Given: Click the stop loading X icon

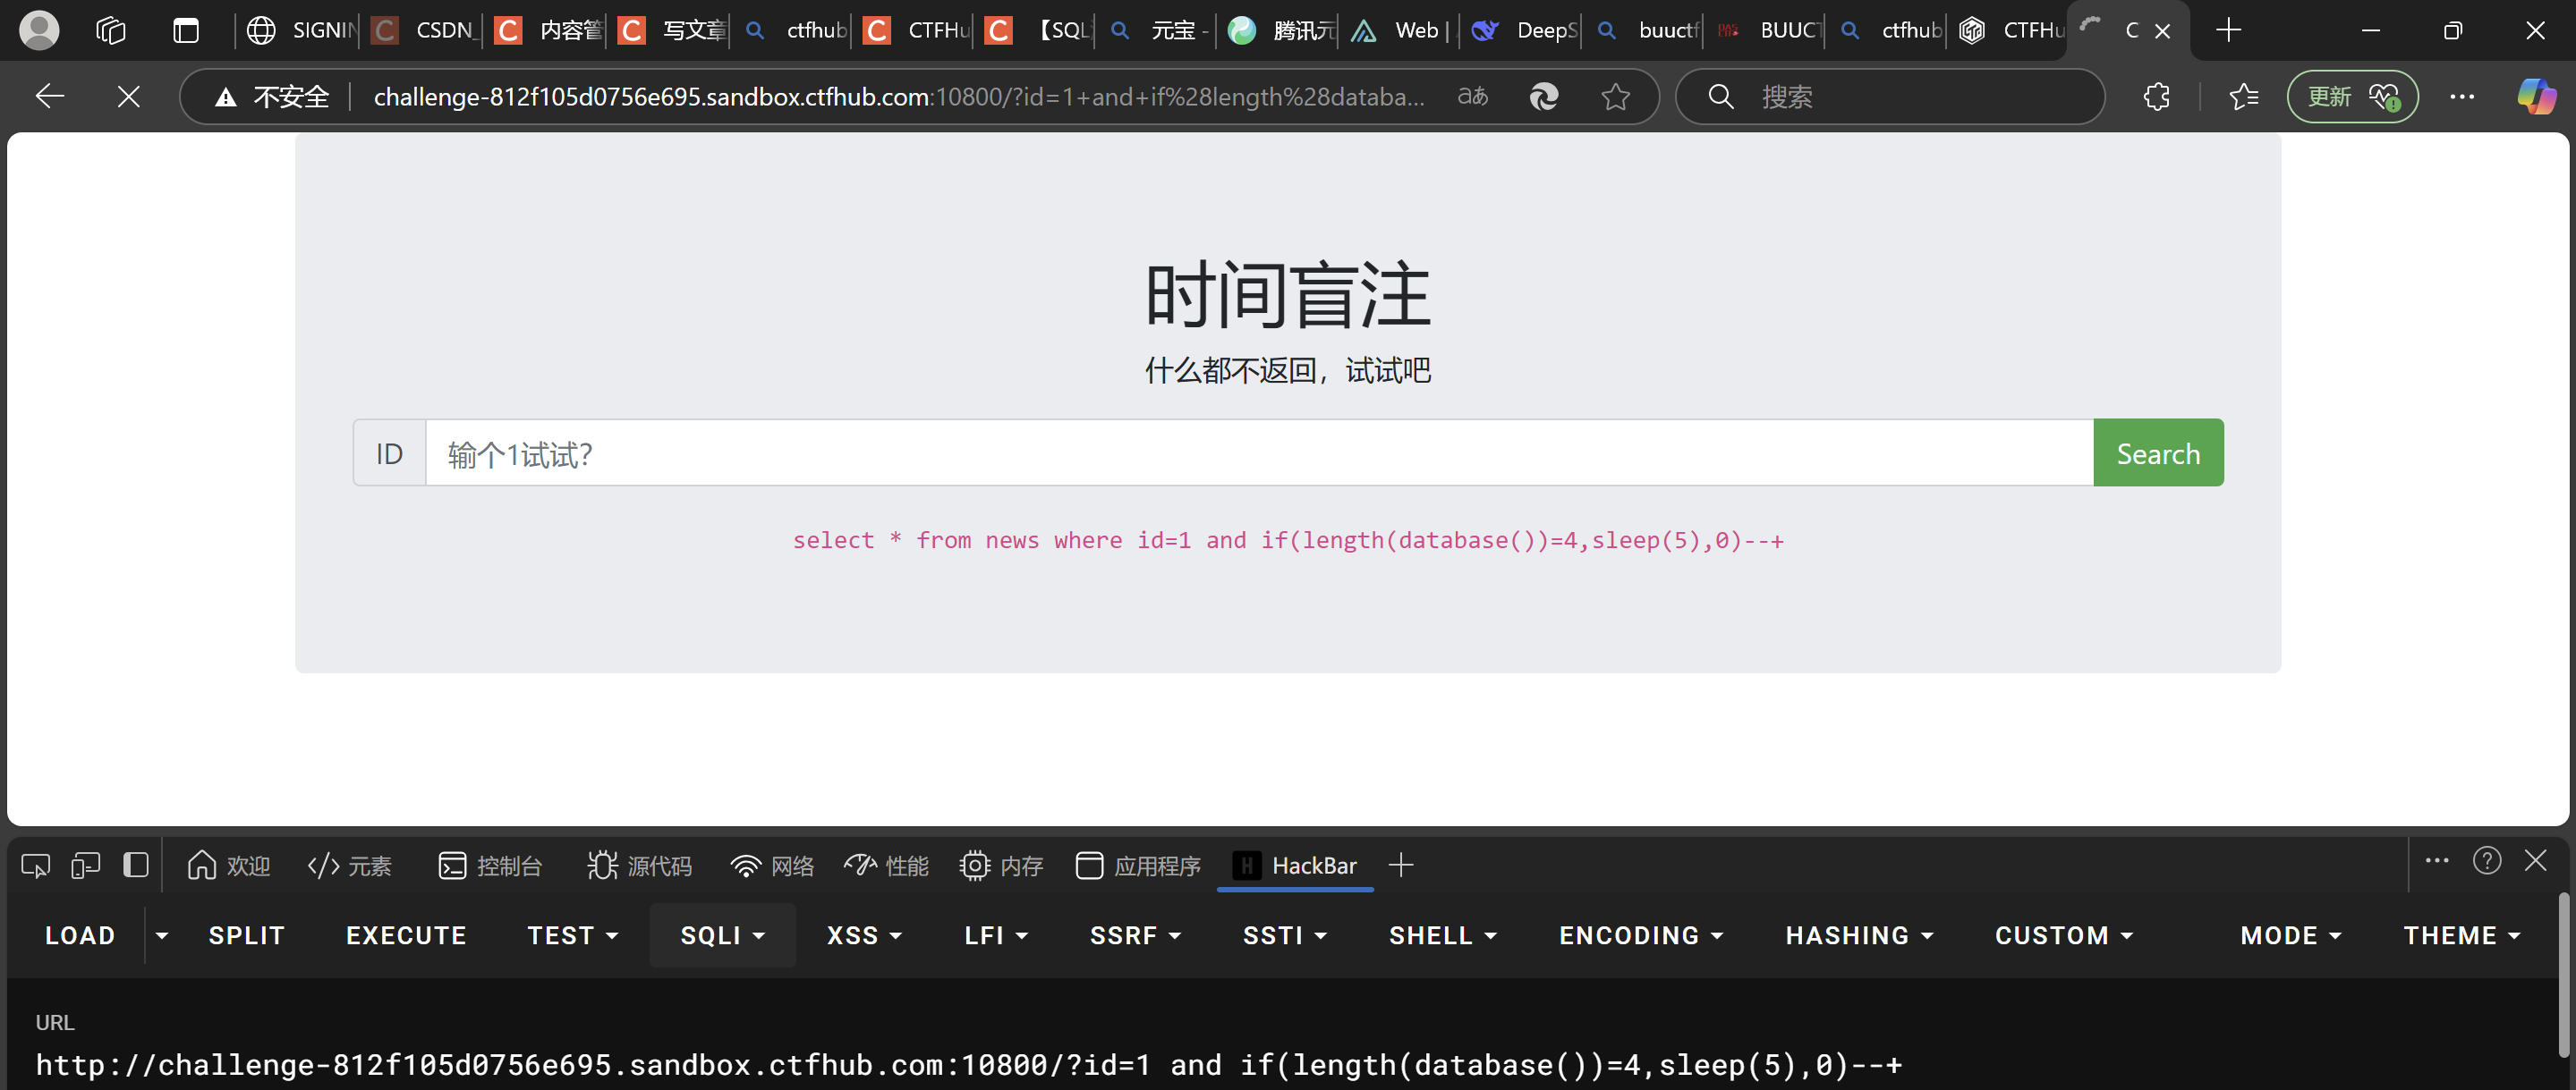Looking at the screenshot, I should tap(128, 97).
